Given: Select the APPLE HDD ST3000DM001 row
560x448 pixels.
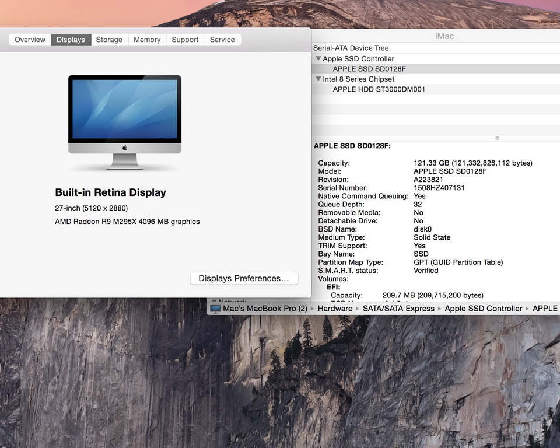Looking at the screenshot, I should 436,89.
